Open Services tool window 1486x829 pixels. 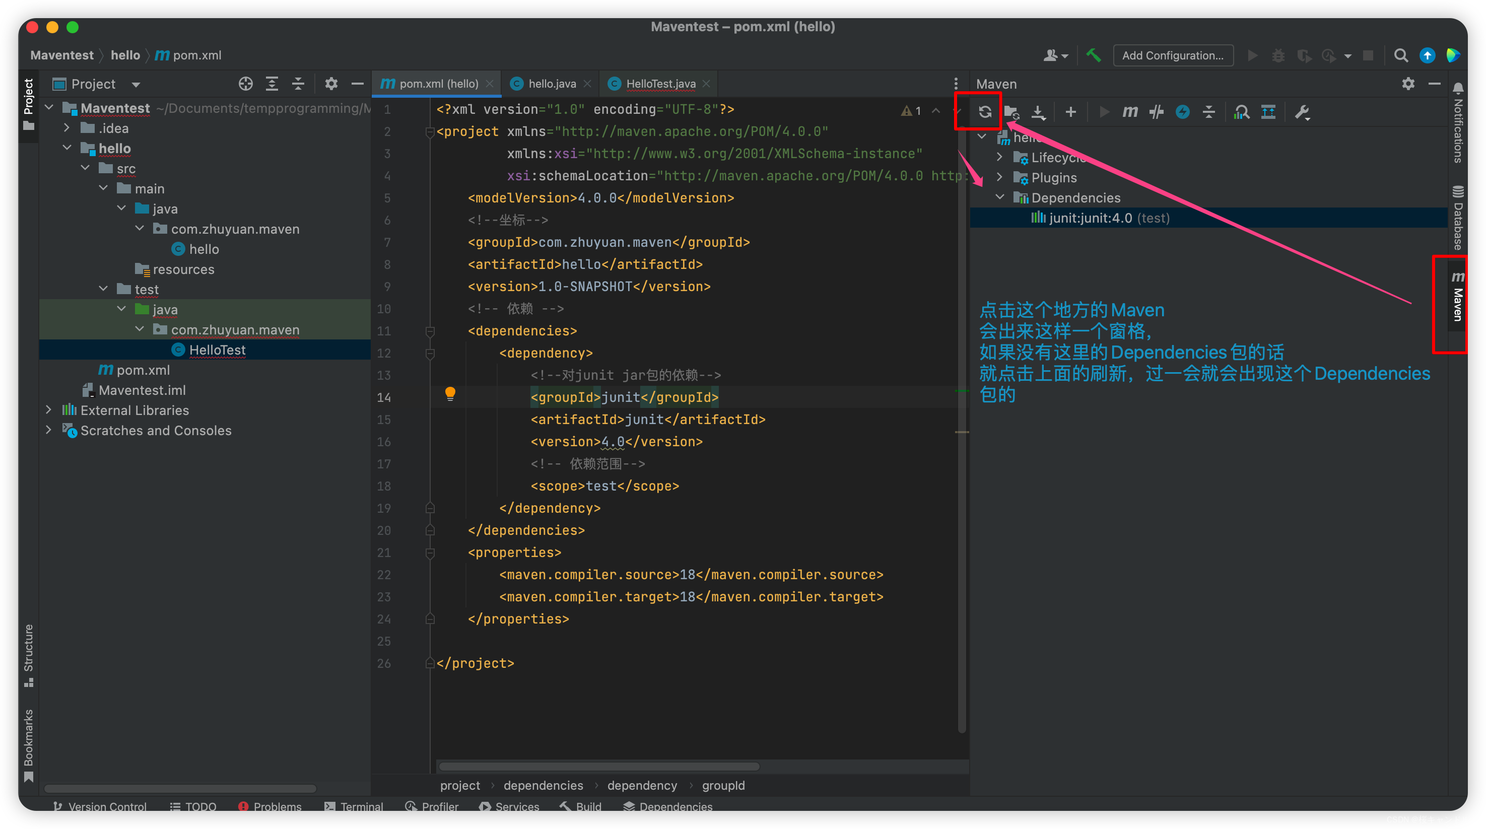509,806
